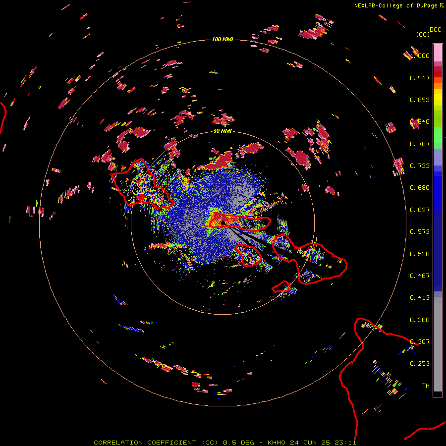
Task: Click the 0.787 color scale value
Action: coord(420,144)
